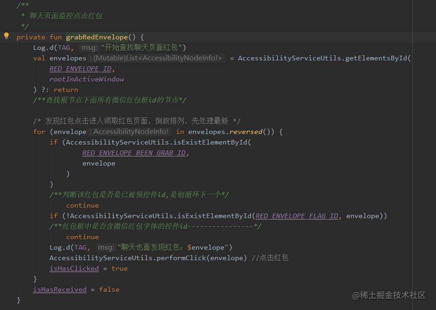Click the comment //点击红包
The image size is (436, 310).
[x=270, y=258]
